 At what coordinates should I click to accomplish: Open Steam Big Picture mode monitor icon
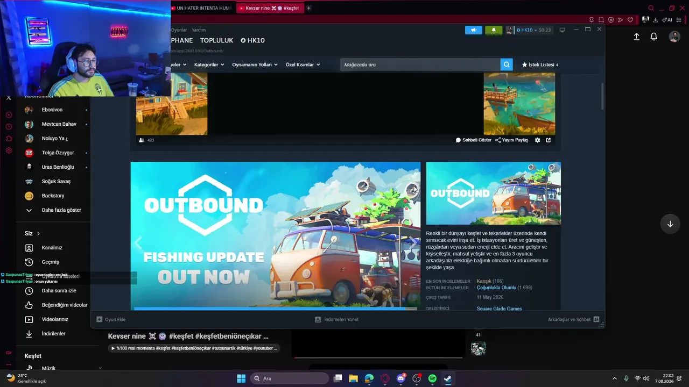(562, 30)
